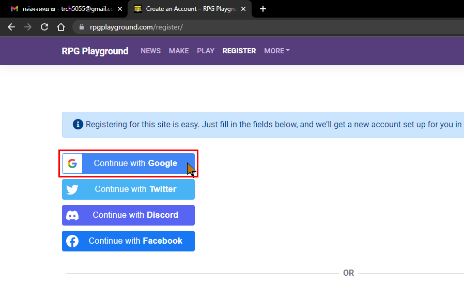Open a new browser tab with plus
Screen dimensions: 464x283
pos(263,9)
